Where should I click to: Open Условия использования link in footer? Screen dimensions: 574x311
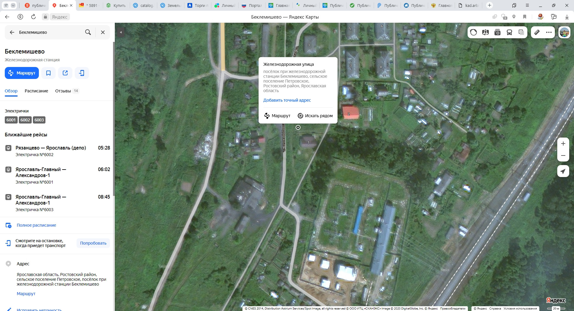[x=520, y=309]
